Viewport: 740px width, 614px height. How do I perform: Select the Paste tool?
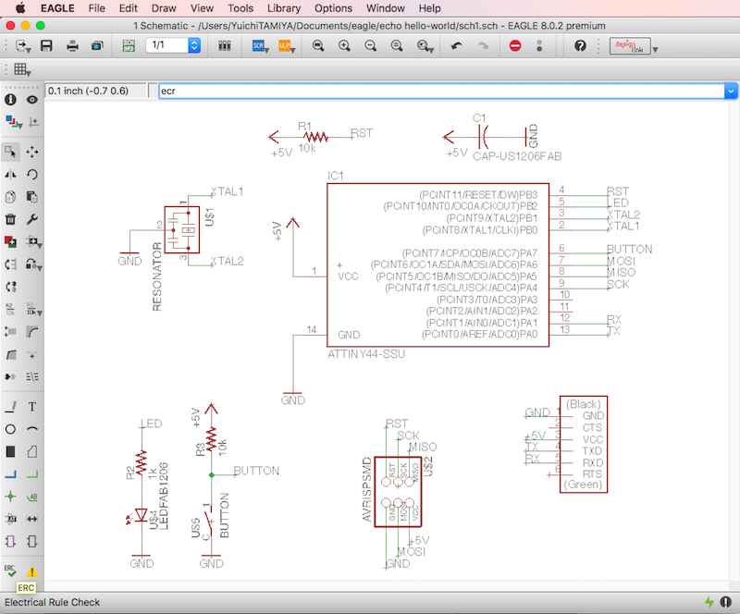tap(32, 197)
